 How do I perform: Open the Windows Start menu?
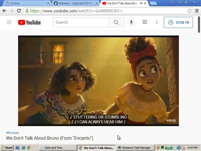click(7, 148)
